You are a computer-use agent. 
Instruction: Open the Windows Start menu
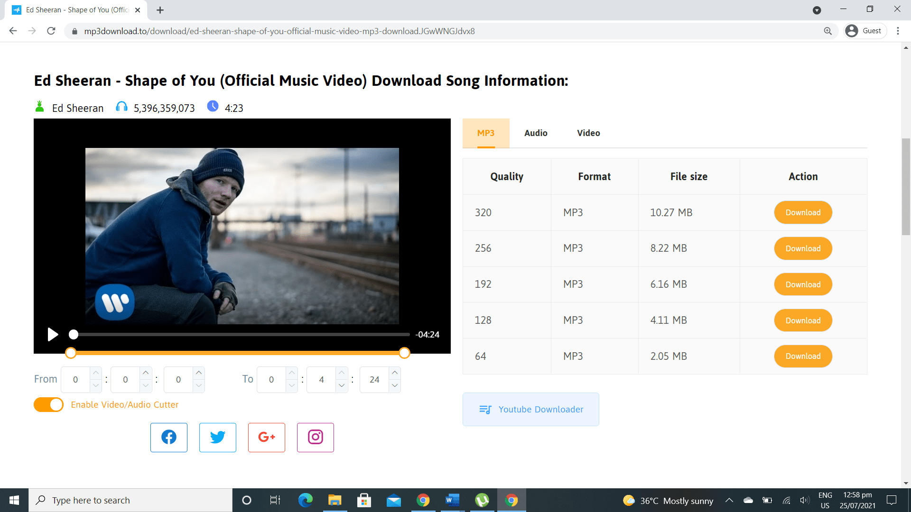pyautogui.click(x=14, y=500)
